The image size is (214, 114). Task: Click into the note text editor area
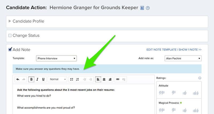[84, 99]
